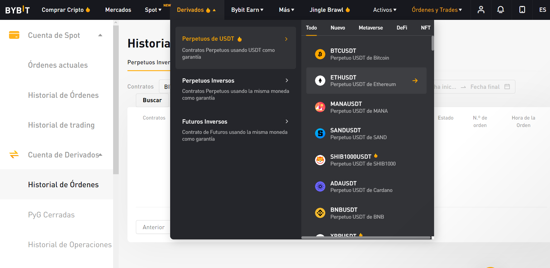The image size is (550, 268).
Task: Click the ETHUSDT Ethereum coin icon
Action: [x=320, y=81]
